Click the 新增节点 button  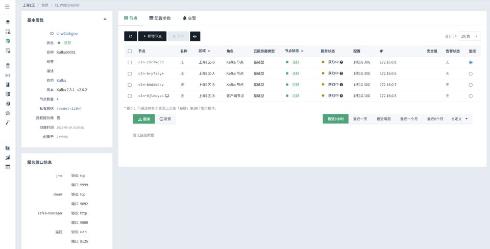click(152, 36)
